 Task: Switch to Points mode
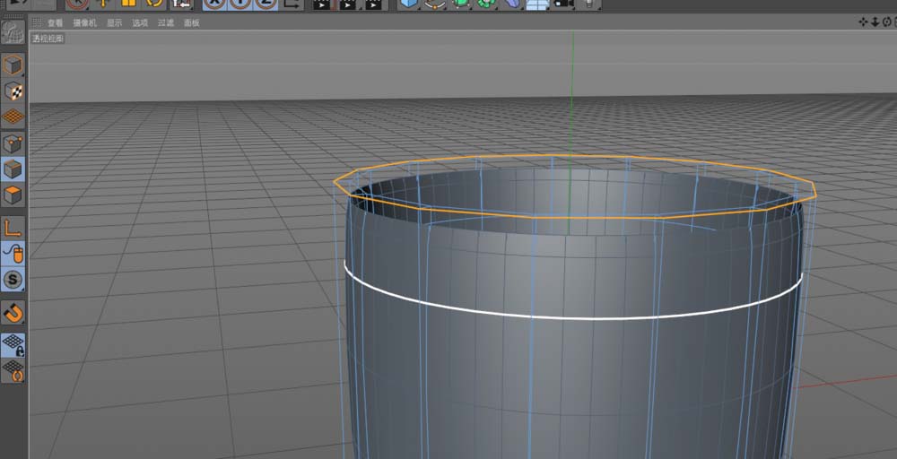(13, 143)
